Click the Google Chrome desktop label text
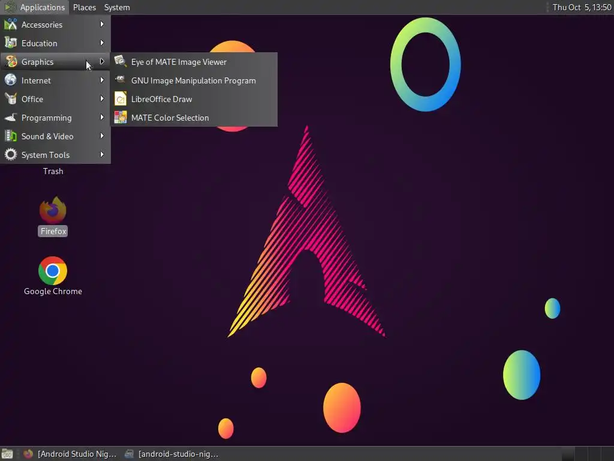Screen dimensions: 614x461 click(53, 291)
